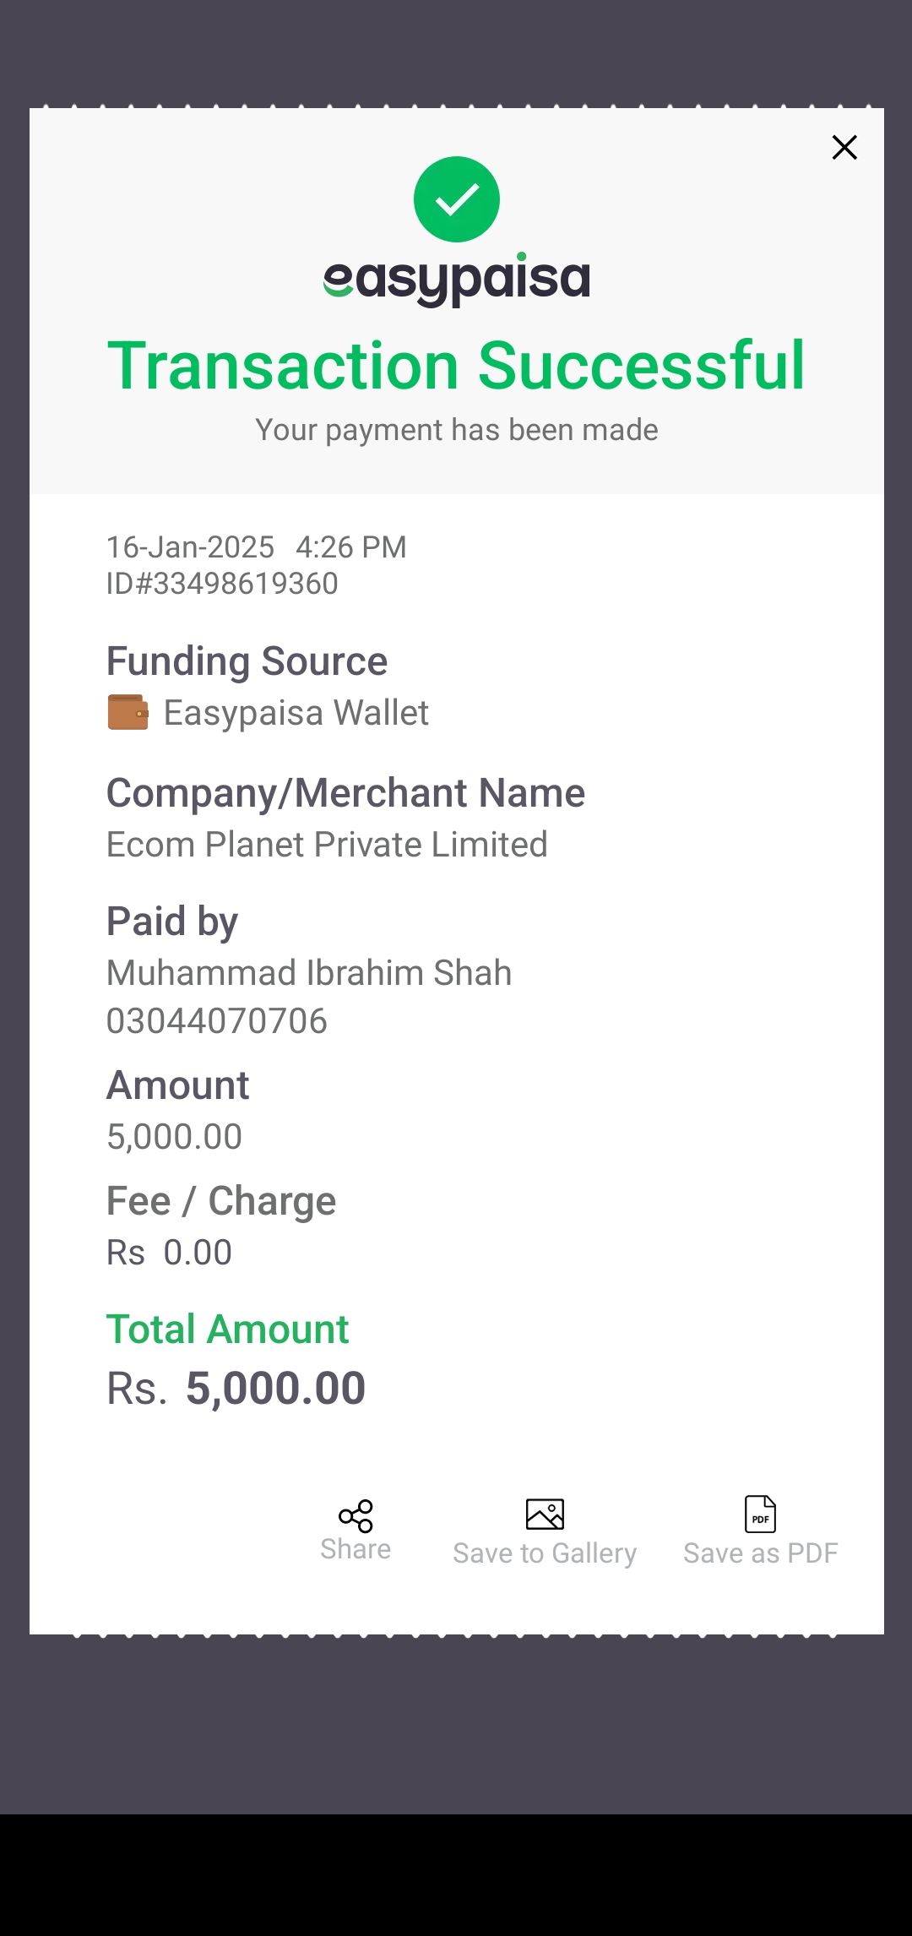Tap the Share icon
The height and width of the screenshot is (1936, 912).
tap(356, 1516)
